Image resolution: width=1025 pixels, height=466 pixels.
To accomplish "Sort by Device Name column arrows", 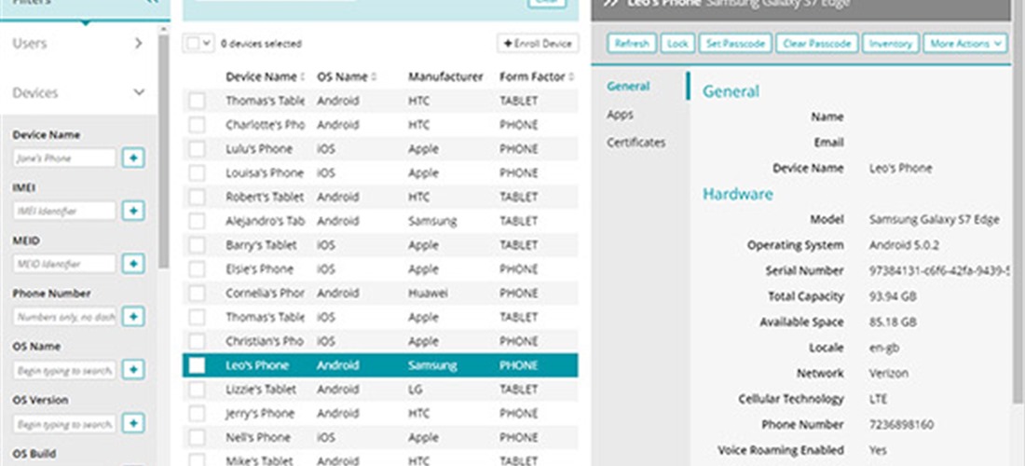I will point(303,77).
